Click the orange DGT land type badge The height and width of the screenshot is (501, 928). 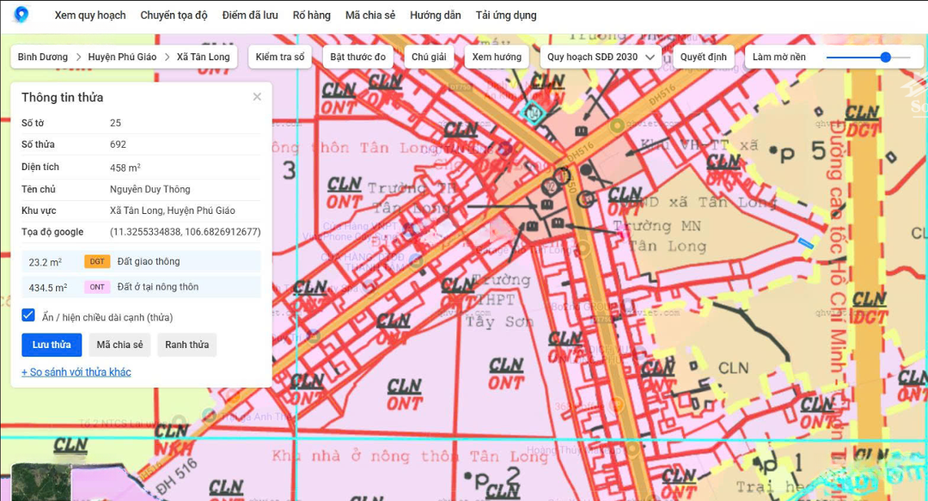click(97, 262)
